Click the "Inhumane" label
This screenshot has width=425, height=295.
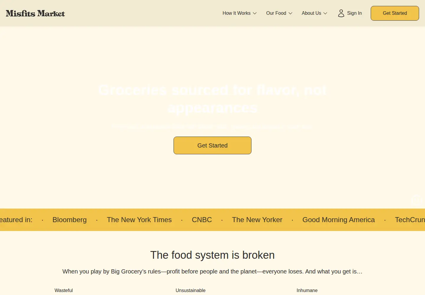pyautogui.click(x=307, y=291)
